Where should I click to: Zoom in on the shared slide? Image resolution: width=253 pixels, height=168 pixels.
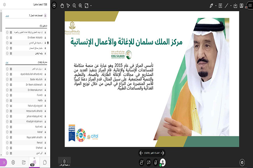point(80,6)
